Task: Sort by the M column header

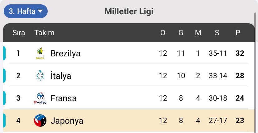Action: (198, 33)
